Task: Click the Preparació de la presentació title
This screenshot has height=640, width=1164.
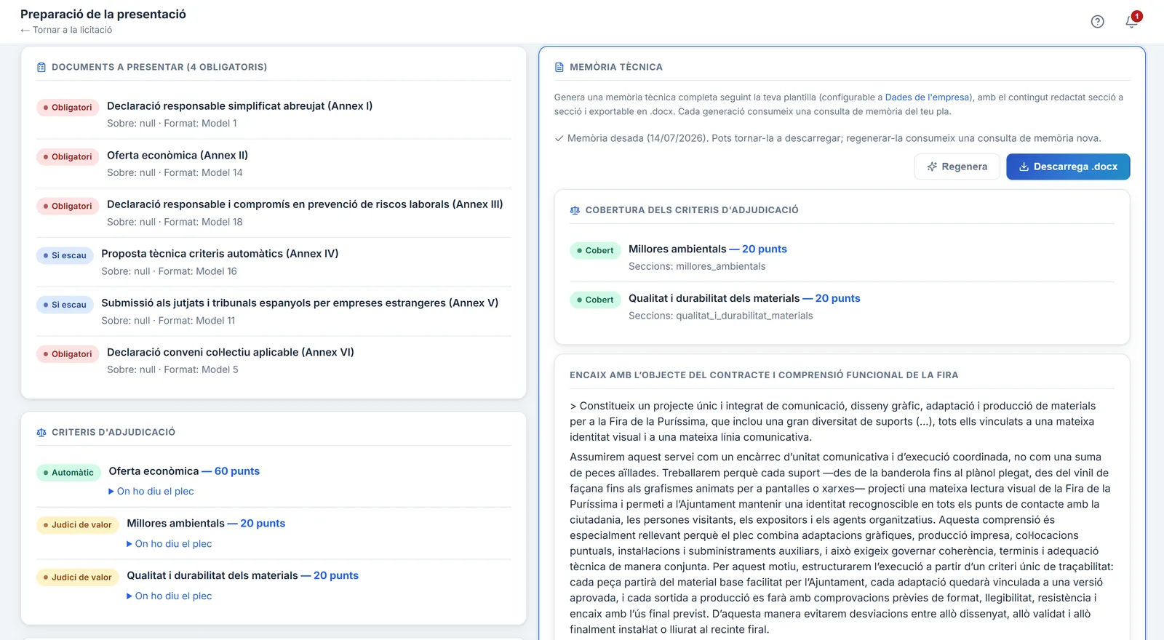Action: tap(103, 15)
